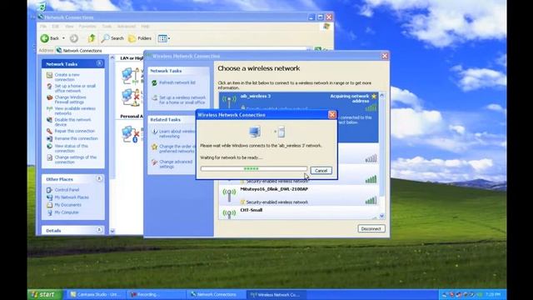Collapse the Network Tasks sidebar panel
533x300 pixels.
point(99,63)
